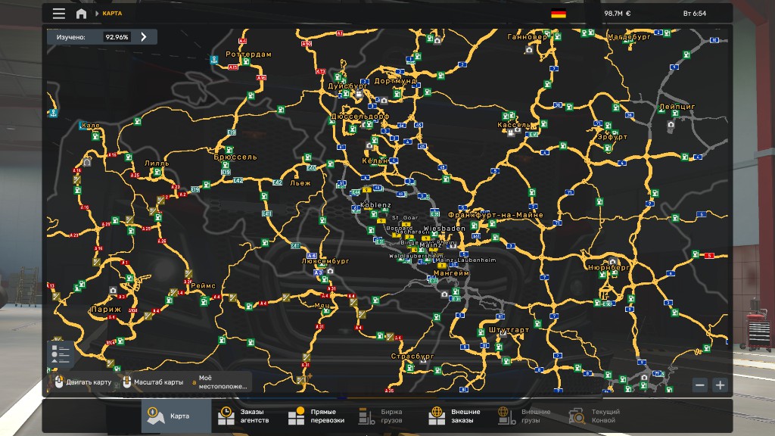Click Моё местоположение button

tap(220, 382)
